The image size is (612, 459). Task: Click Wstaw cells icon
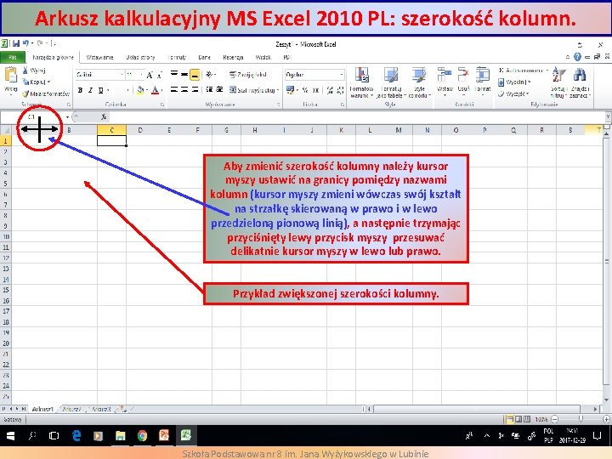click(x=445, y=75)
